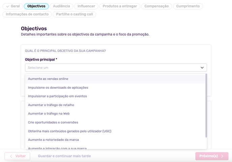Open the Geral step tab

coord(13,6)
